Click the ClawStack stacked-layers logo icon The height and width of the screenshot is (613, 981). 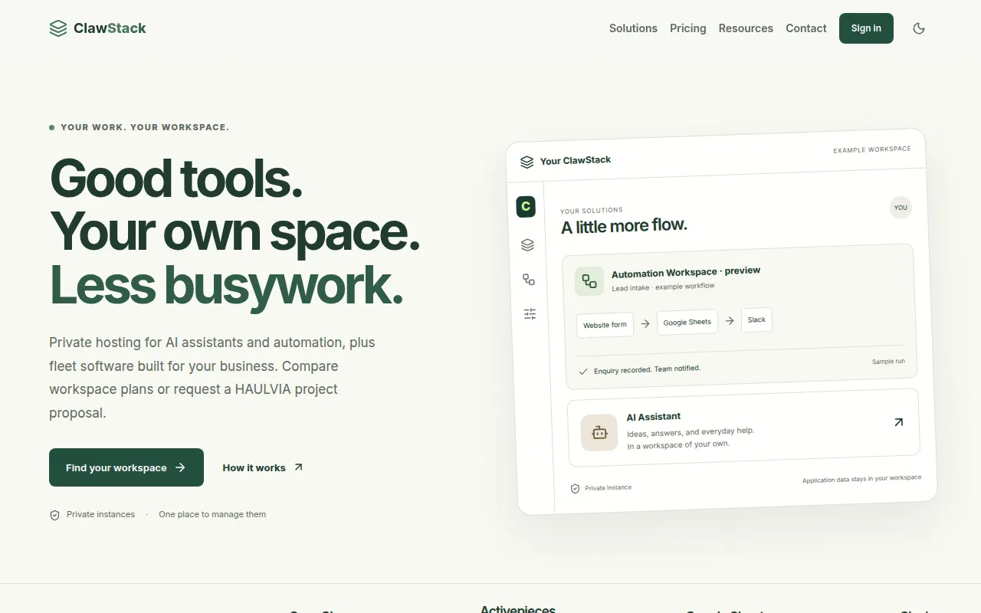point(58,28)
